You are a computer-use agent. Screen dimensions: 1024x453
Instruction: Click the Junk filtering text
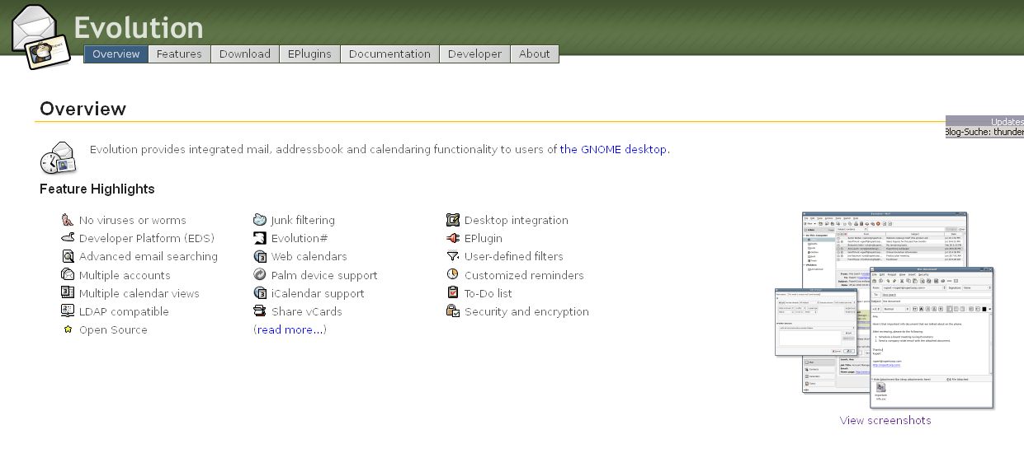pyautogui.click(x=303, y=220)
